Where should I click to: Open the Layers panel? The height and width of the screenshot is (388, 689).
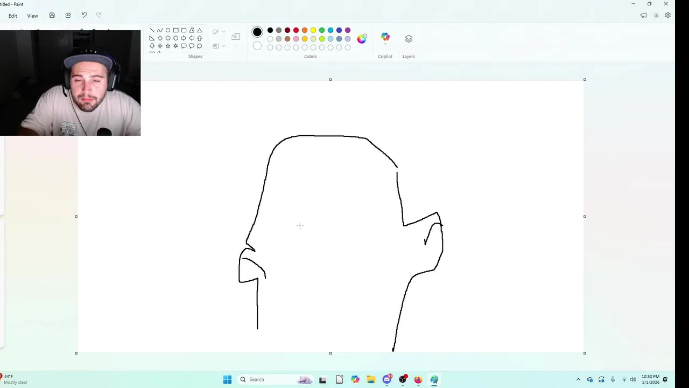[409, 39]
